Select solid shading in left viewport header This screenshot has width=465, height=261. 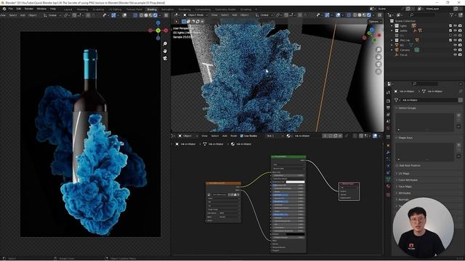(x=146, y=15)
